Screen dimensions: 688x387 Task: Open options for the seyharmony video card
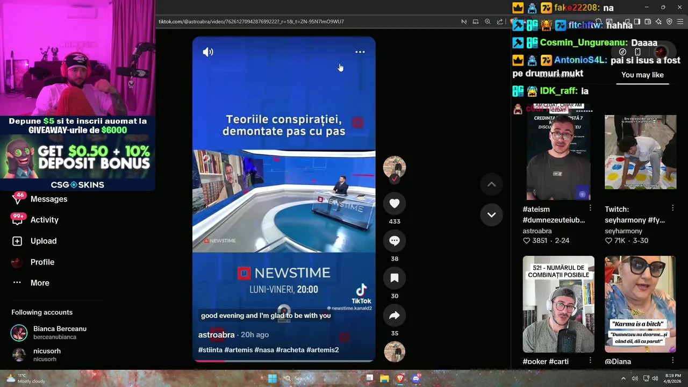click(672, 208)
